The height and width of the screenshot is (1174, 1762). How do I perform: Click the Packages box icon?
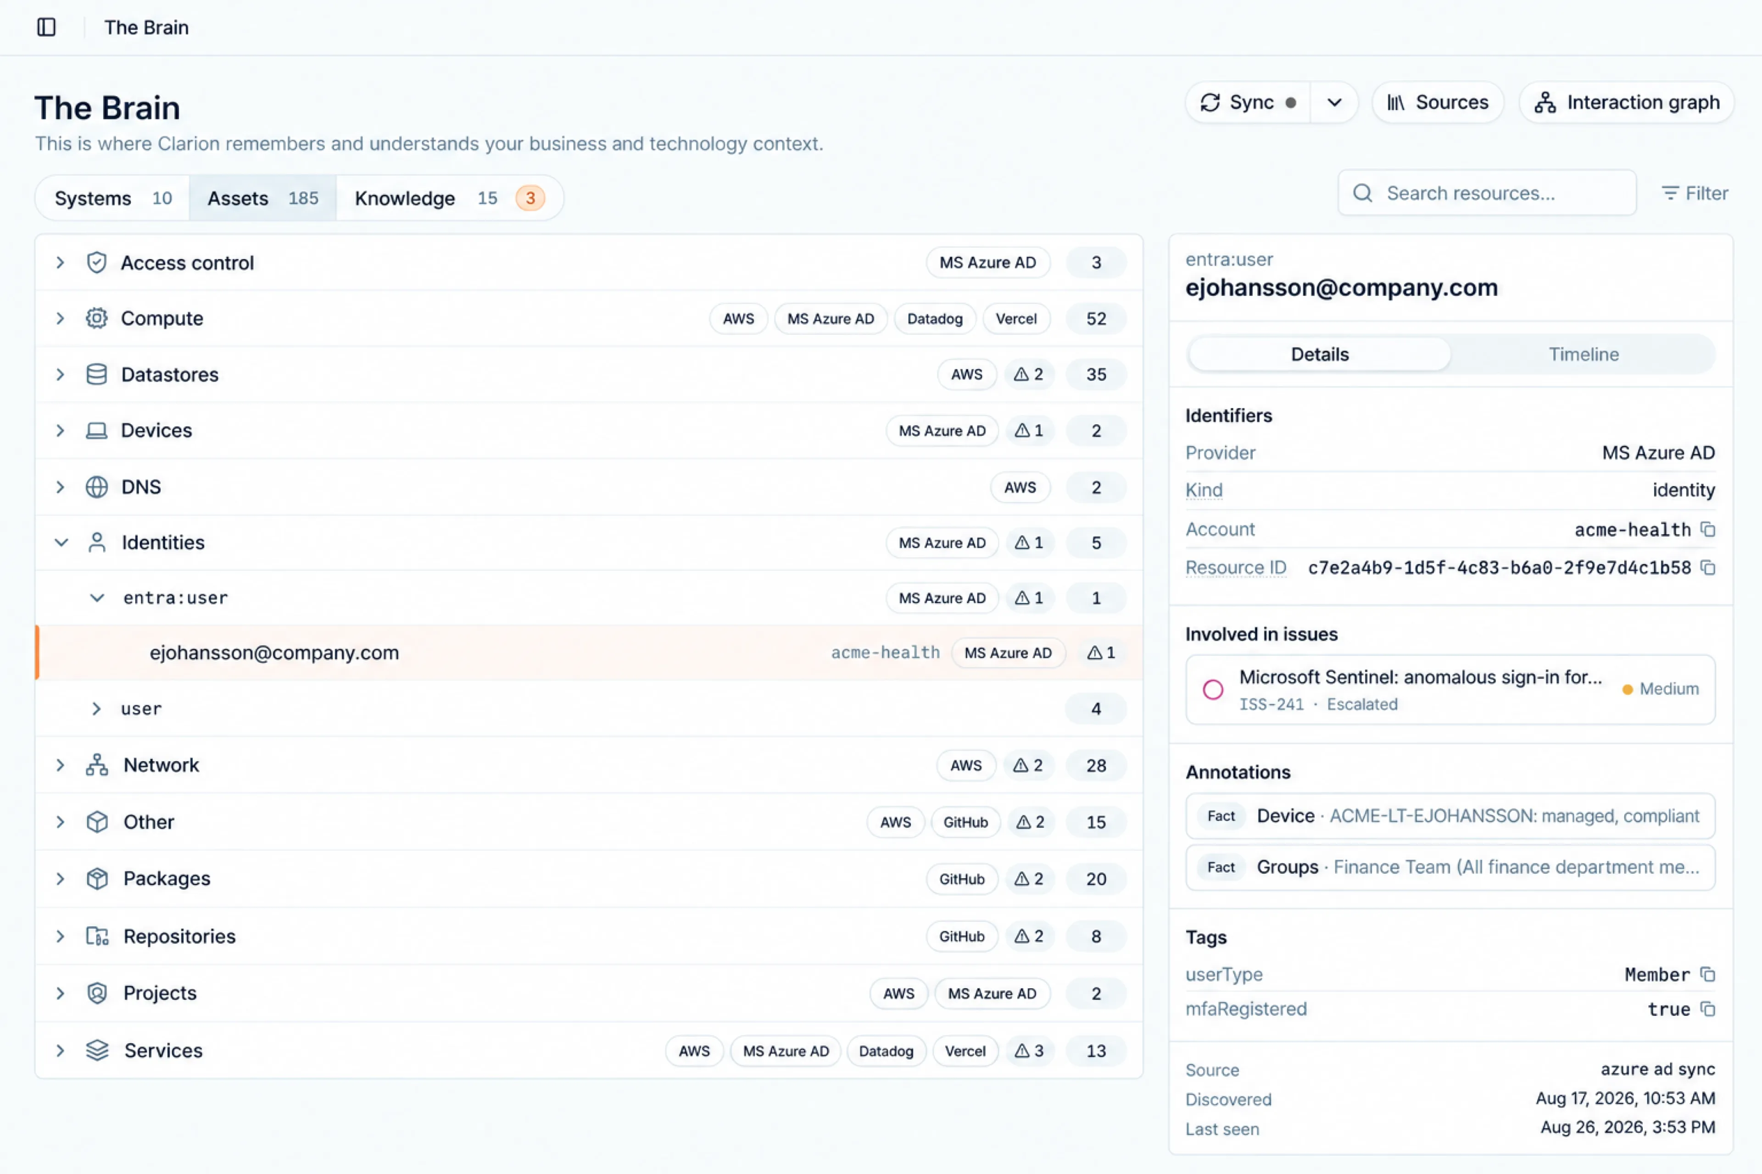pyautogui.click(x=97, y=878)
